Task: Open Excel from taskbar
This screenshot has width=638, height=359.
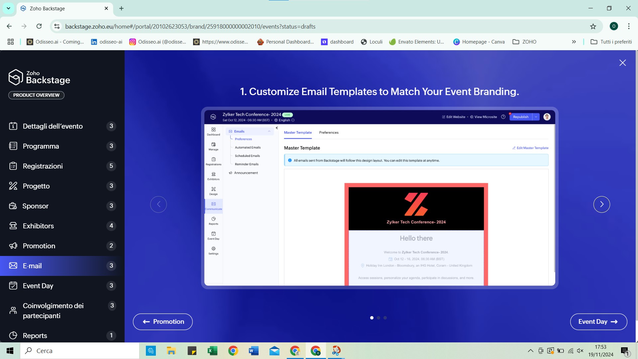Action: click(x=212, y=351)
